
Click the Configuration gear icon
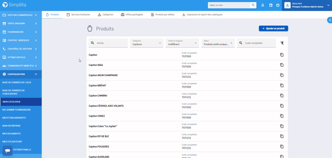coord(4,74)
